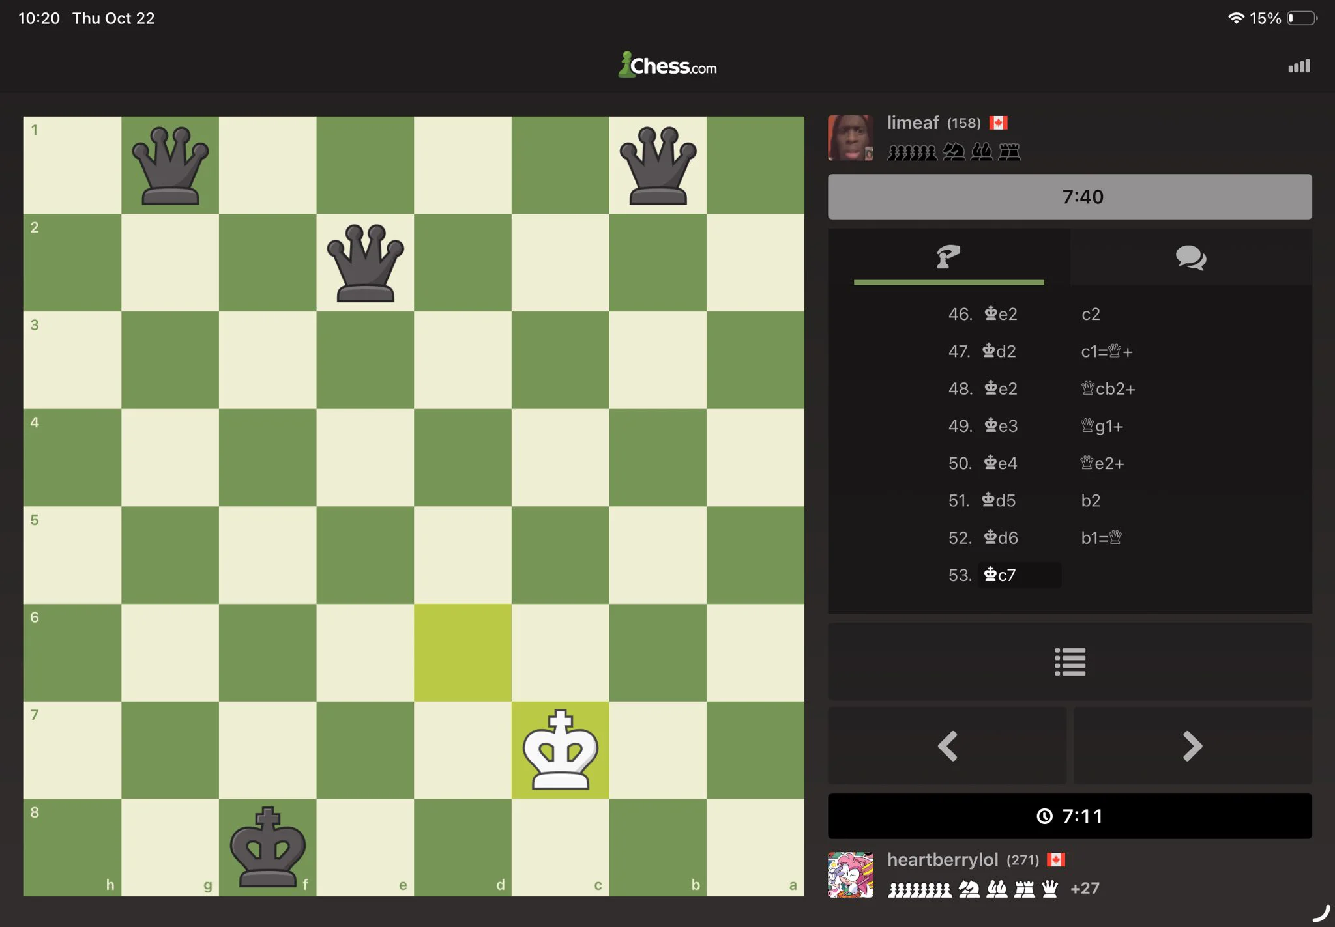Select the white king on c7
Image resolution: width=1335 pixels, height=927 pixels.
coord(561,750)
